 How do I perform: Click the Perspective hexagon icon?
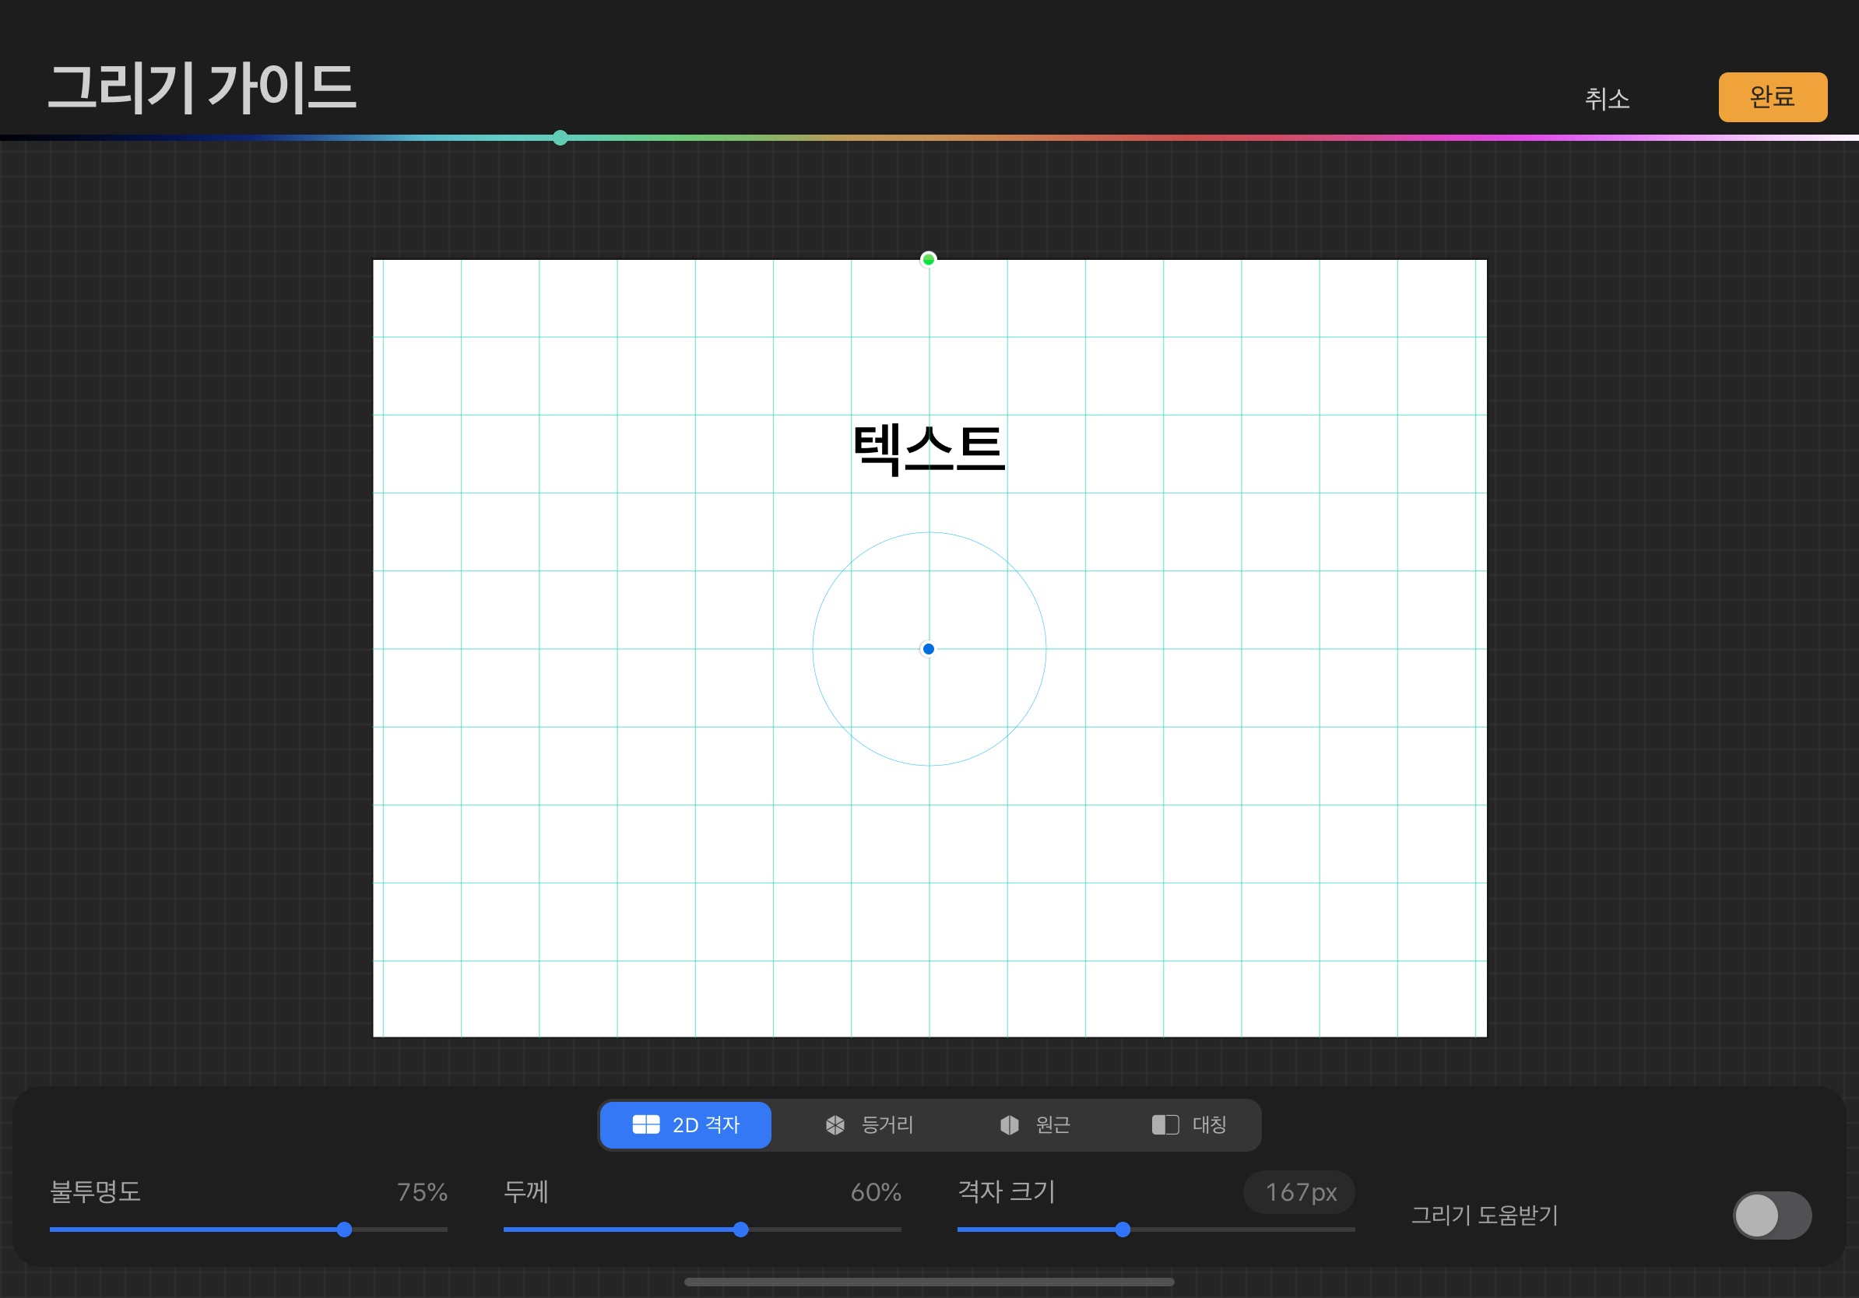(x=1009, y=1124)
